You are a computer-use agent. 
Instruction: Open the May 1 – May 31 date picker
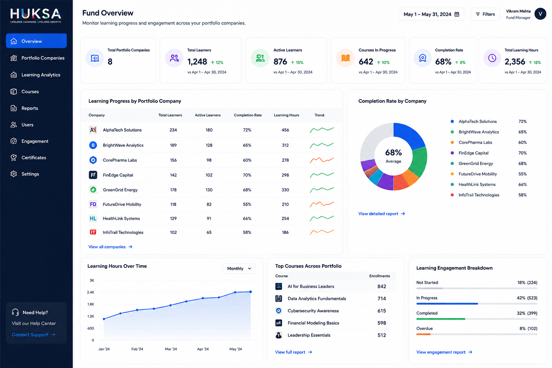[x=431, y=14]
